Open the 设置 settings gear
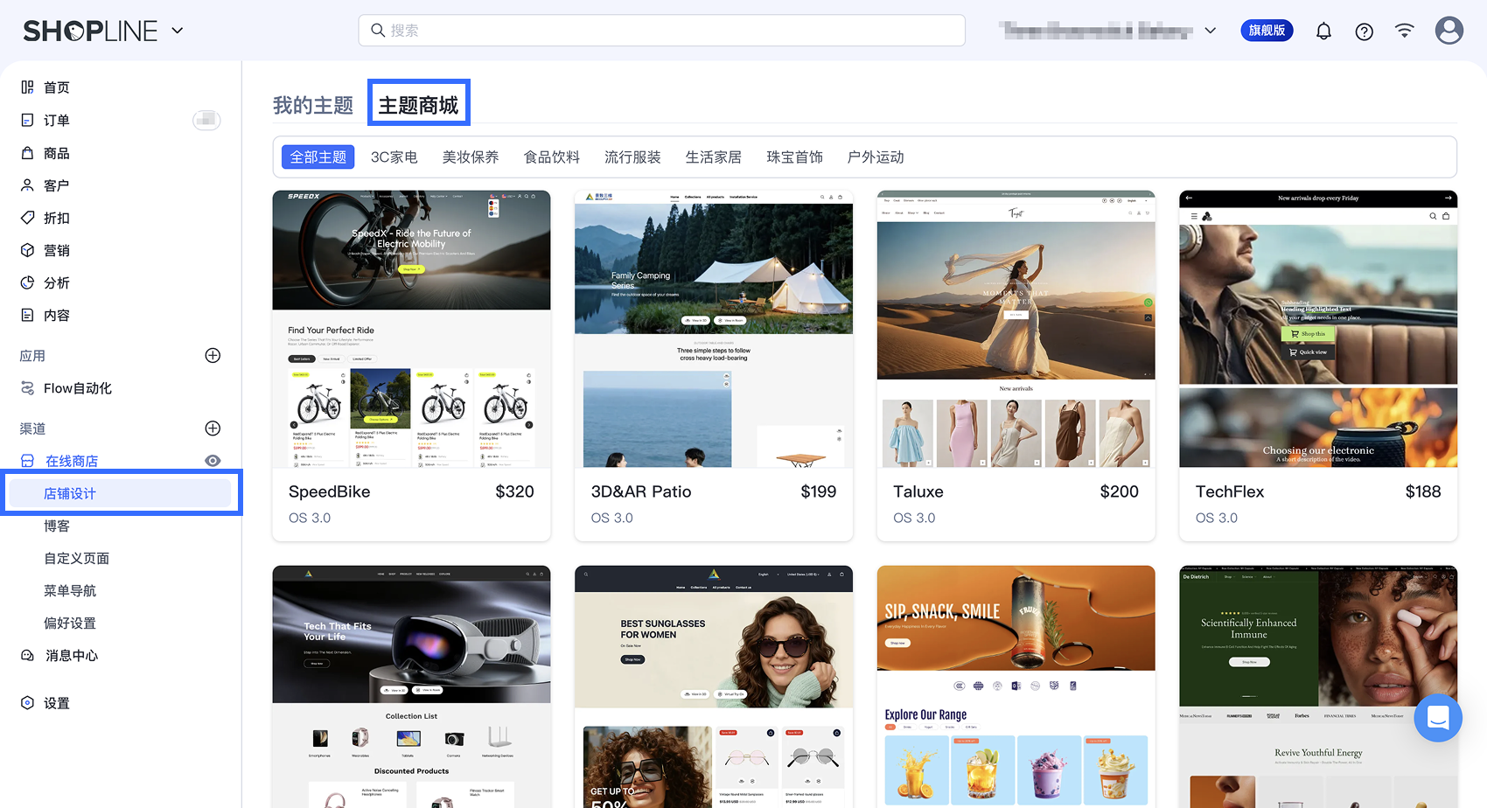Screen dimensions: 1487x808 (x=45, y=703)
